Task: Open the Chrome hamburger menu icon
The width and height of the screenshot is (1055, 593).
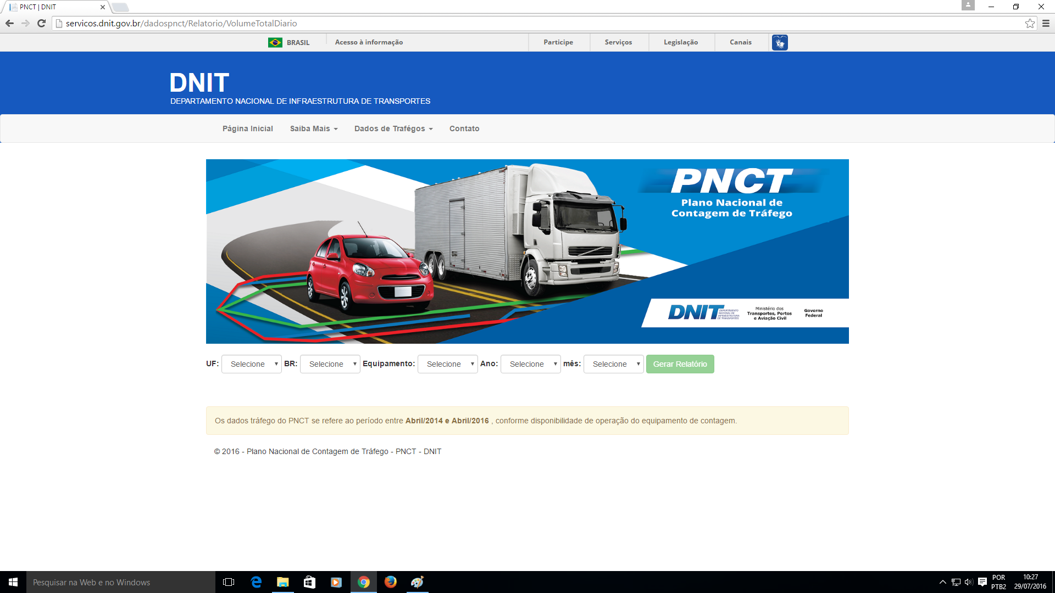Action: [1046, 23]
